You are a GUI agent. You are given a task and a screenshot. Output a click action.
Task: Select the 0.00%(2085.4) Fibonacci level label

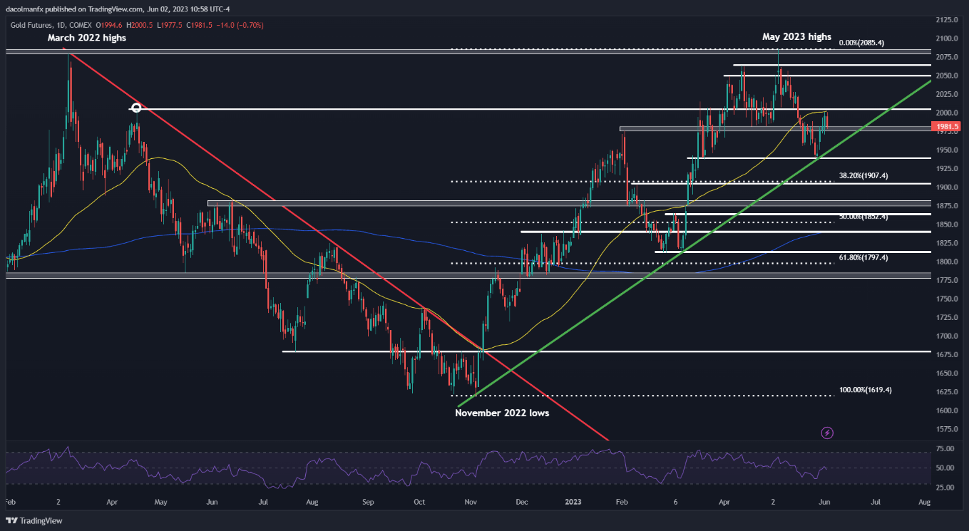[861, 43]
